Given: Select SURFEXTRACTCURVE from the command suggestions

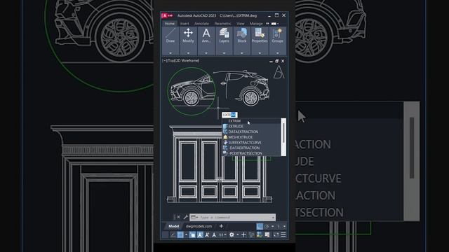Looking at the screenshot, I should [x=251, y=143].
